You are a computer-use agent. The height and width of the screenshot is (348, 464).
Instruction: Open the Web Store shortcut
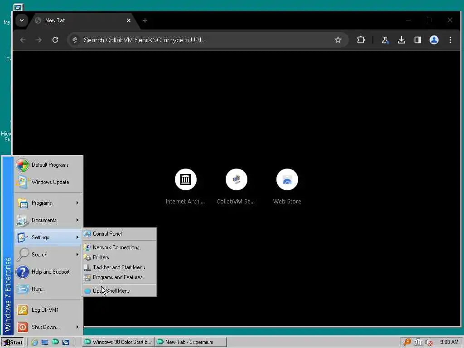pyautogui.click(x=287, y=186)
